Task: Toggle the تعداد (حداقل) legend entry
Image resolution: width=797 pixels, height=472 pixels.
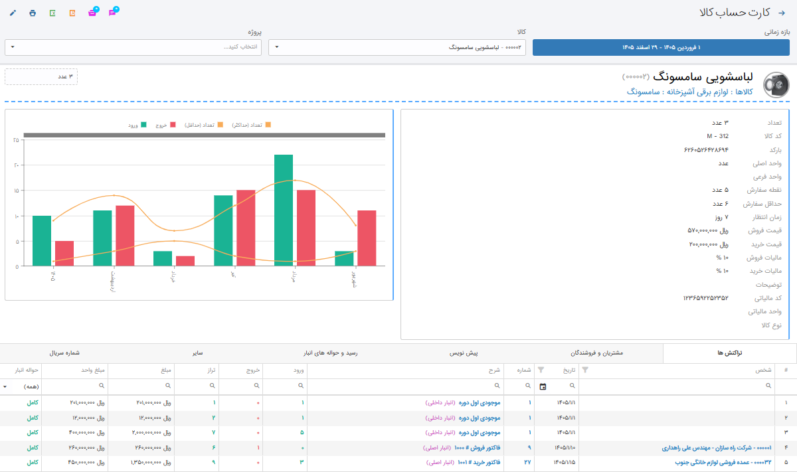Action: (x=203, y=125)
